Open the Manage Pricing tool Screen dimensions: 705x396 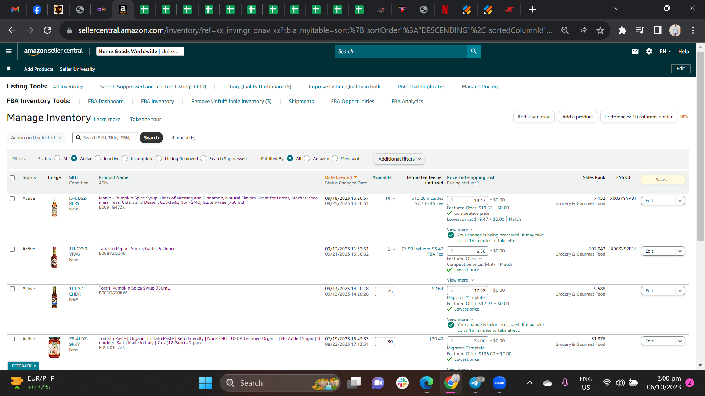[x=480, y=87]
